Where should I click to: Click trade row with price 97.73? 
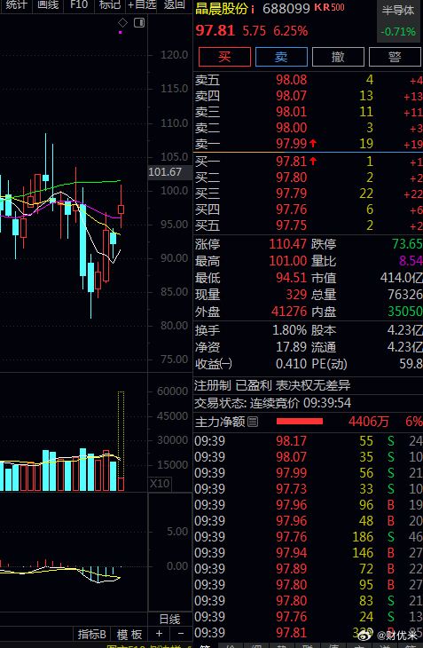[x=308, y=489]
